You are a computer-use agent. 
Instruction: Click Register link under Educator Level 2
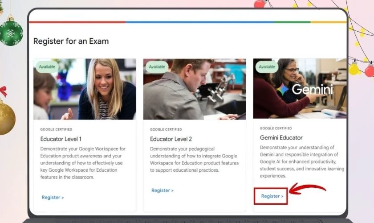click(x=163, y=190)
